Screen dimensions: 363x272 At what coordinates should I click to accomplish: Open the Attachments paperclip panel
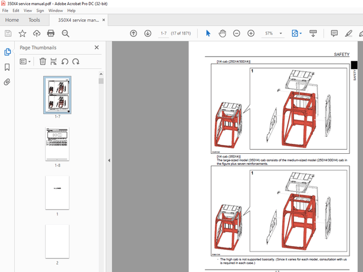point(7,82)
